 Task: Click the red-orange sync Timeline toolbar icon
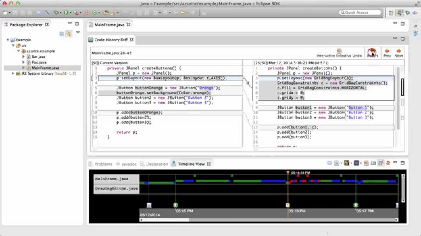click(388, 163)
